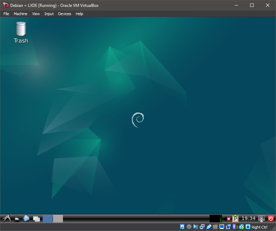Unmute the volume in the system tray
This screenshot has height=231, width=276.
[228, 219]
